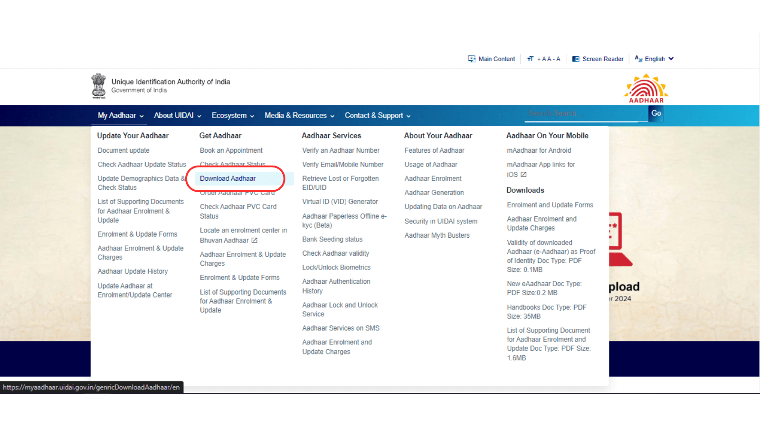760x427 pixels.
Task: Open the Main Content skip link
Action: [496, 59]
